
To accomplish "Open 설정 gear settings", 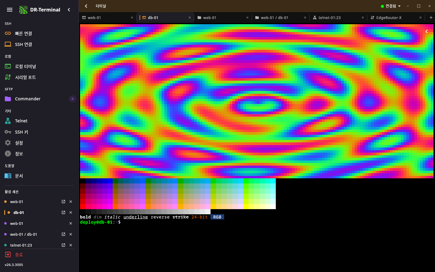I will coord(39,143).
